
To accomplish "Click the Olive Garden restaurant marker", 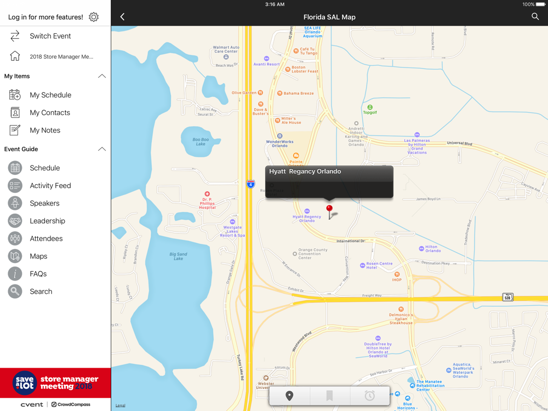I will (260, 93).
